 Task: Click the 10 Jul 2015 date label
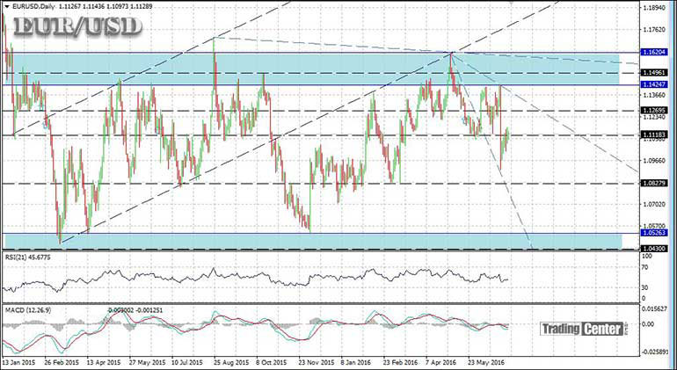tap(187, 364)
